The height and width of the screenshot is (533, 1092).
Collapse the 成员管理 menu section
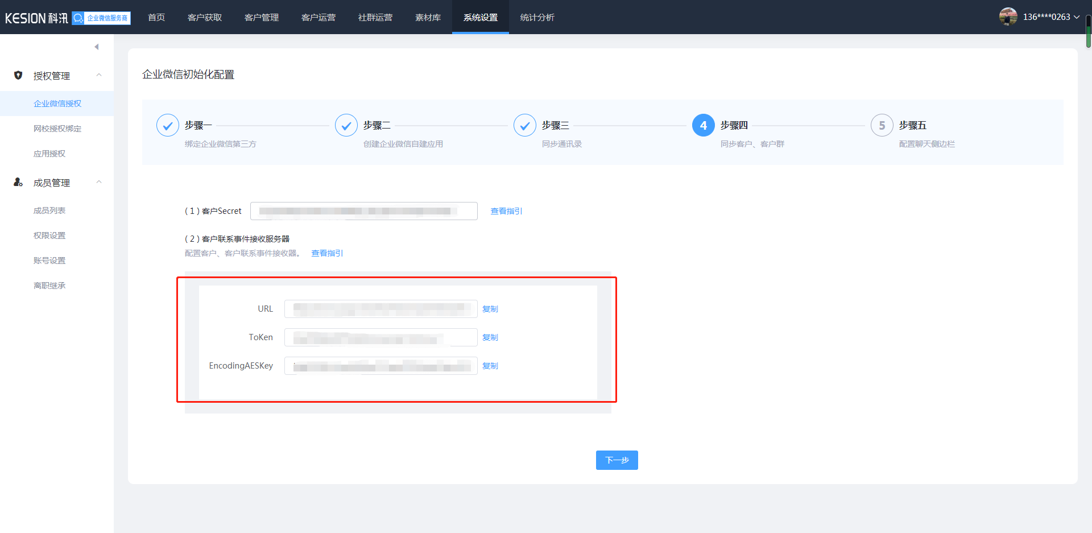point(99,182)
